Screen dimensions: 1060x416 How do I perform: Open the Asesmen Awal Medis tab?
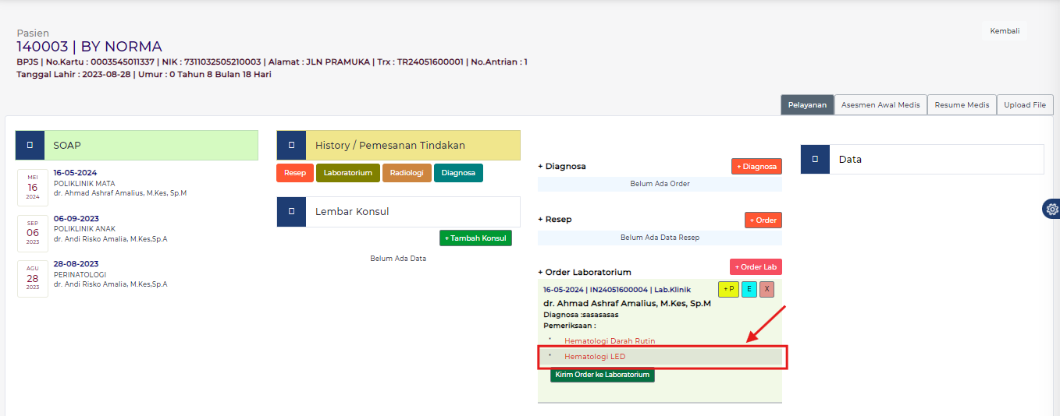point(880,105)
